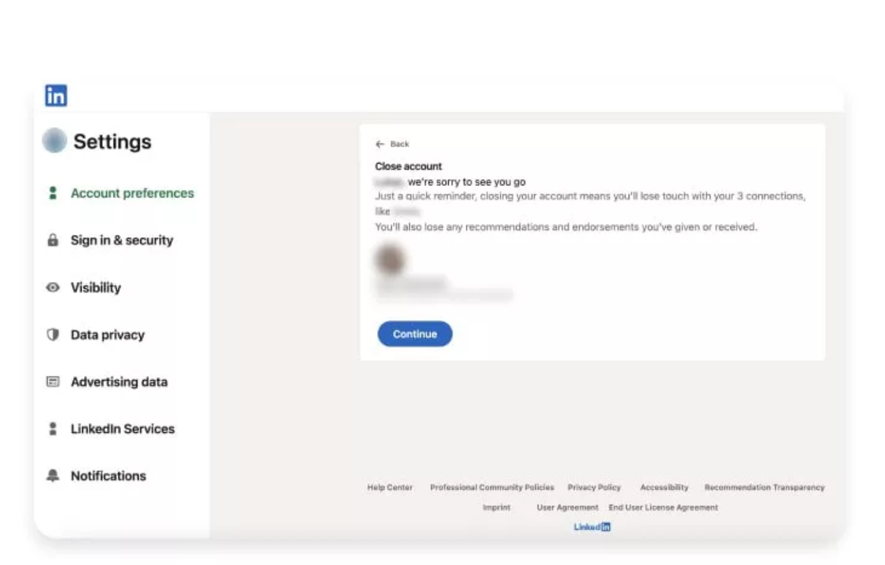Click the Sign in & security lock icon

click(x=53, y=240)
